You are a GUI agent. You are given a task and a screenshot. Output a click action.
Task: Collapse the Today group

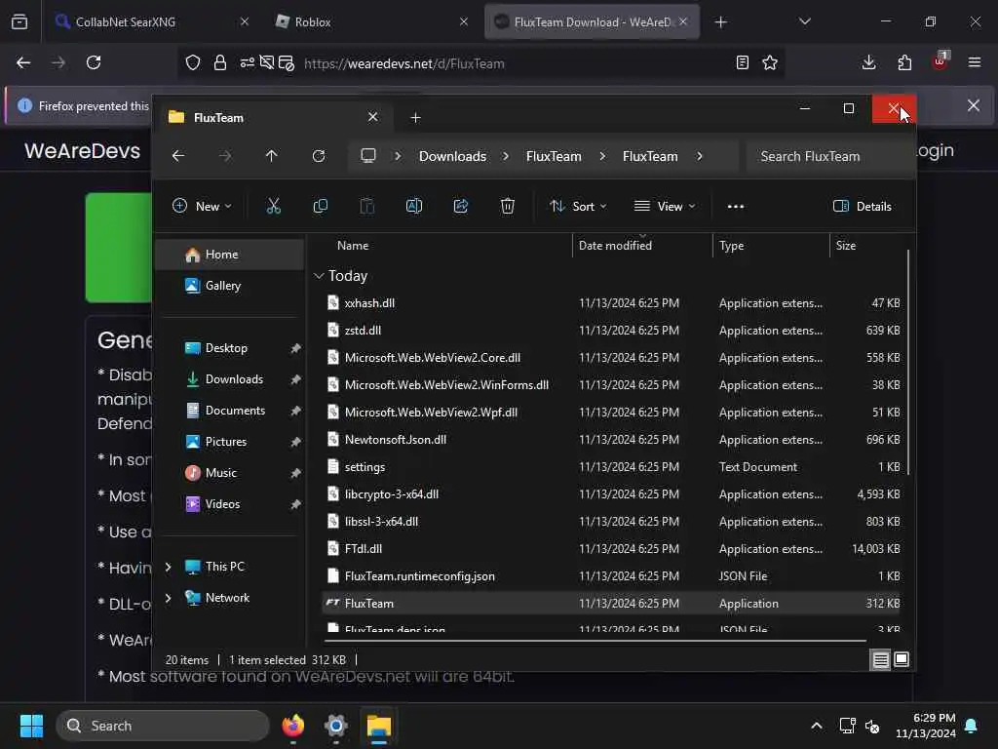(319, 276)
